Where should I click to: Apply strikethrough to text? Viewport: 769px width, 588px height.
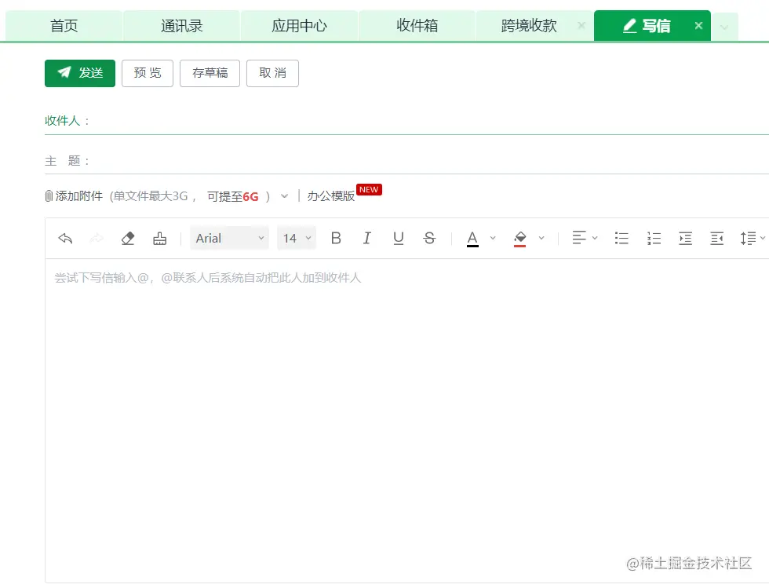click(429, 238)
